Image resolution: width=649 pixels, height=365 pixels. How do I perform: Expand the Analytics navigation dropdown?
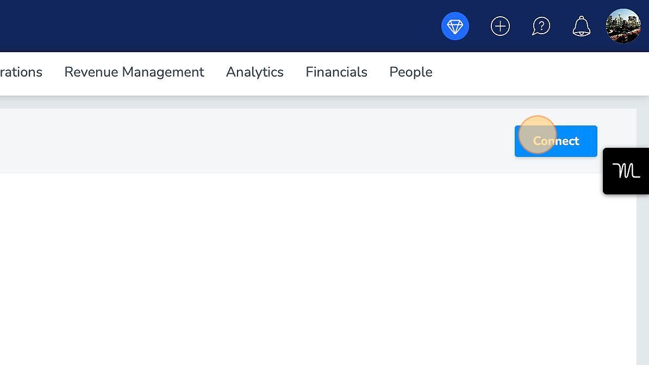[x=254, y=72]
